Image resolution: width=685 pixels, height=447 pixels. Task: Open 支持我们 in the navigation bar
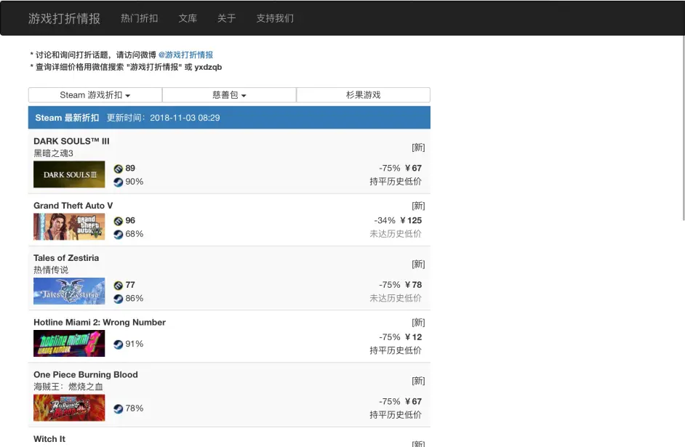275,18
